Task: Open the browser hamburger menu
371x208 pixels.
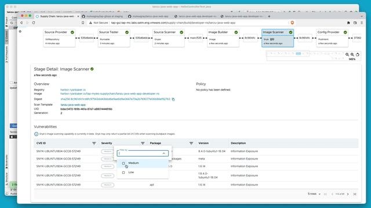Action: click(362, 23)
